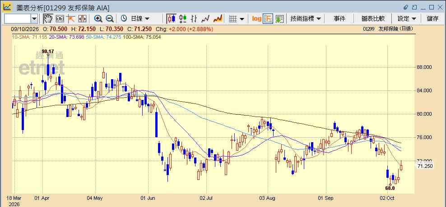Image resolution: width=446 pixels, height=207 pixels.
Task: Click the 04 May date axis label
Action: (x=95, y=198)
